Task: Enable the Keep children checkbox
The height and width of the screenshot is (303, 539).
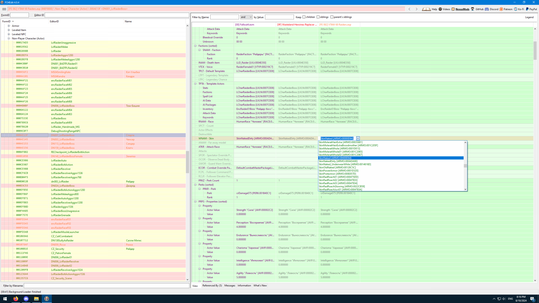Action: [304, 17]
